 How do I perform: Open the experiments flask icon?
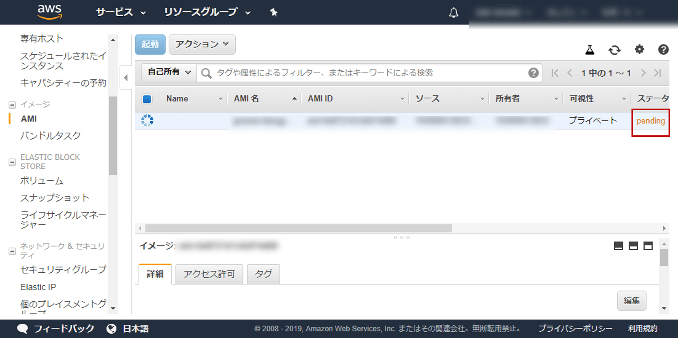click(590, 50)
